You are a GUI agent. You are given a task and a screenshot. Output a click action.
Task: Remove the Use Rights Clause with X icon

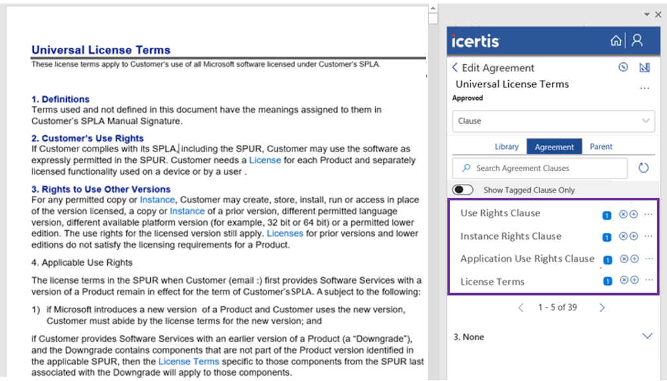click(623, 214)
